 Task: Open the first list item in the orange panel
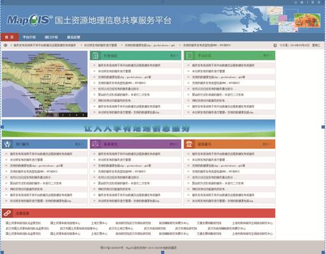[x=223, y=154]
